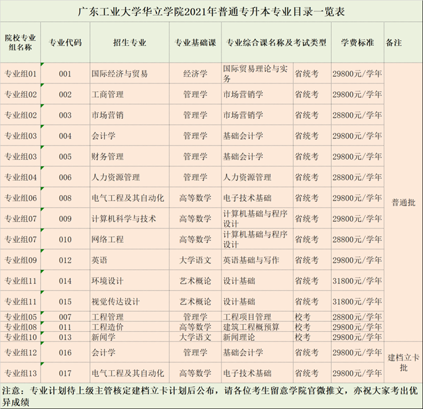The height and width of the screenshot is (409, 423).
Task: Click the footnote beginning 注意：专业计划待上级主管
Action: 211,396
